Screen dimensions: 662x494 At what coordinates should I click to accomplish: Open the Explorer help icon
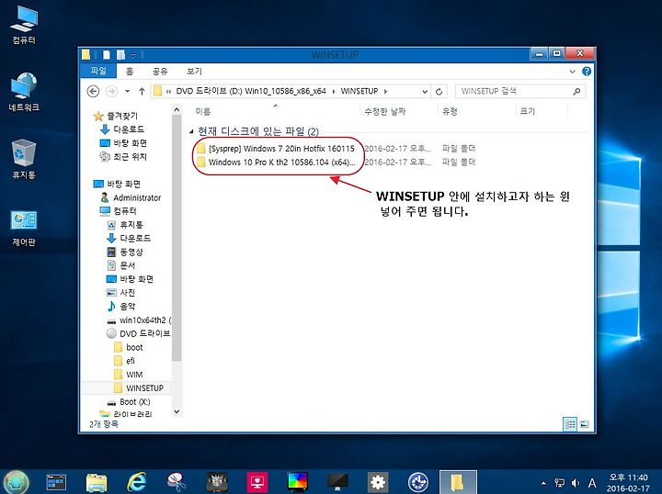[587, 72]
